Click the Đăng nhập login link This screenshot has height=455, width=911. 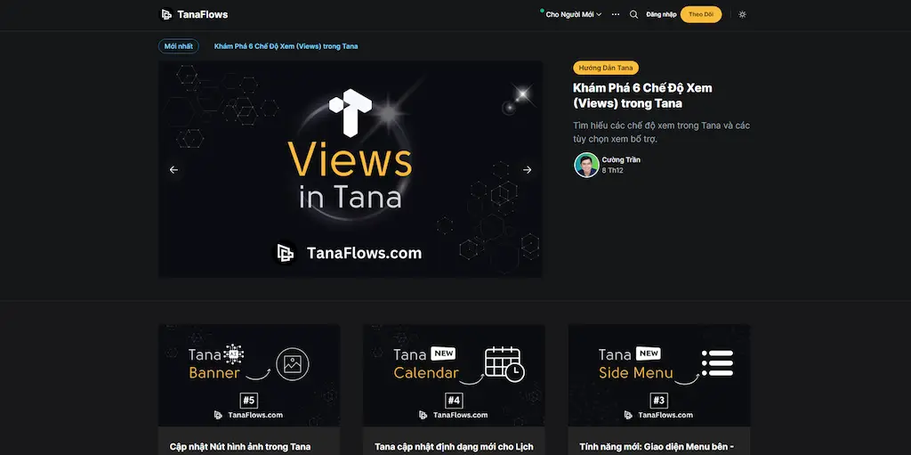pos(661,14)
